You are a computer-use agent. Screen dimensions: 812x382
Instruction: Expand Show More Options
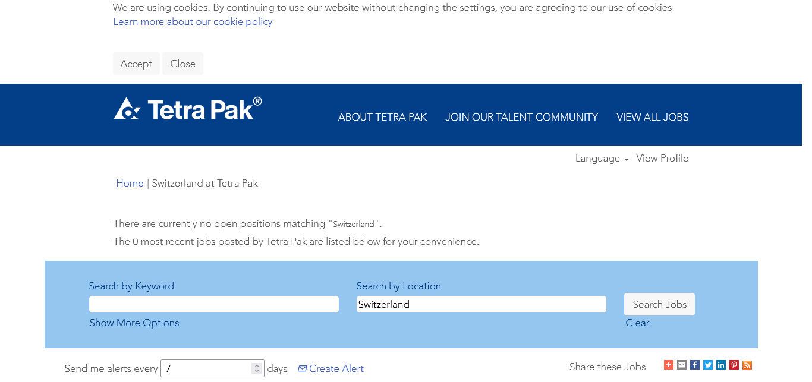(134, 323)
